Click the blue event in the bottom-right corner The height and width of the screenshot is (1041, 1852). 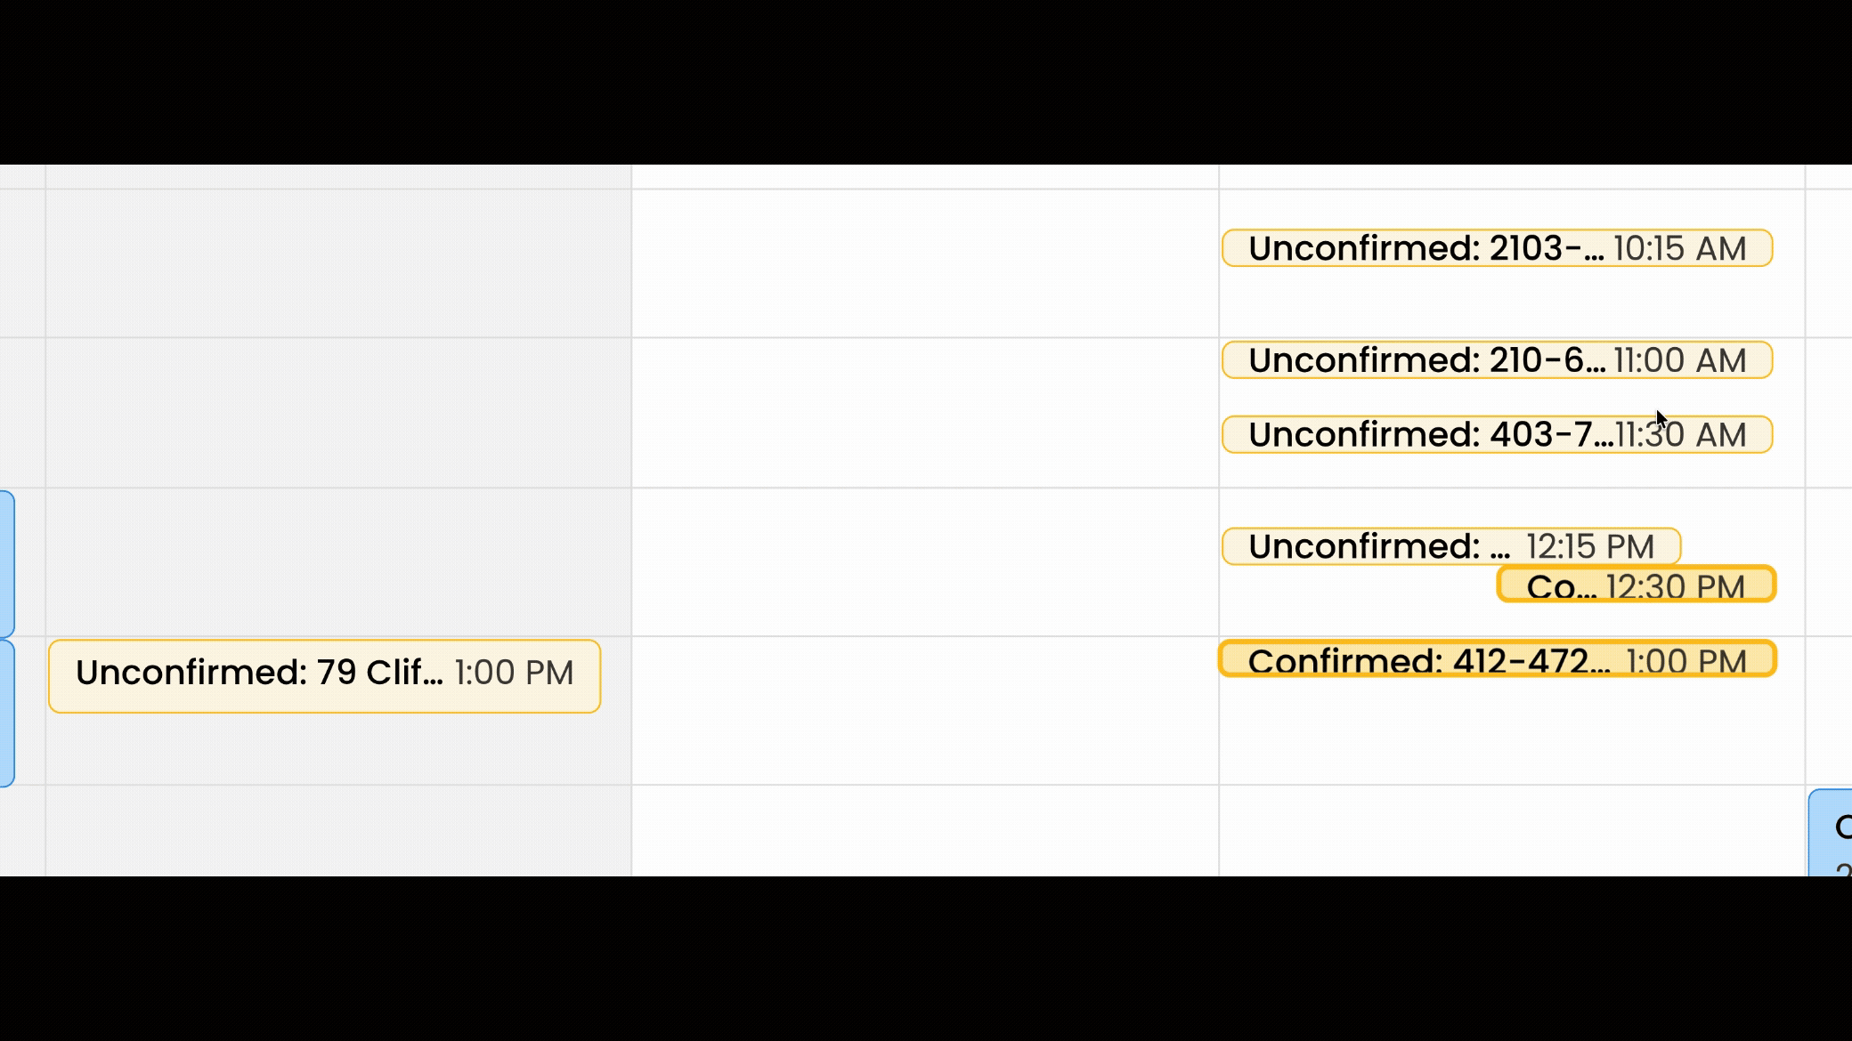click(1831, 833)
